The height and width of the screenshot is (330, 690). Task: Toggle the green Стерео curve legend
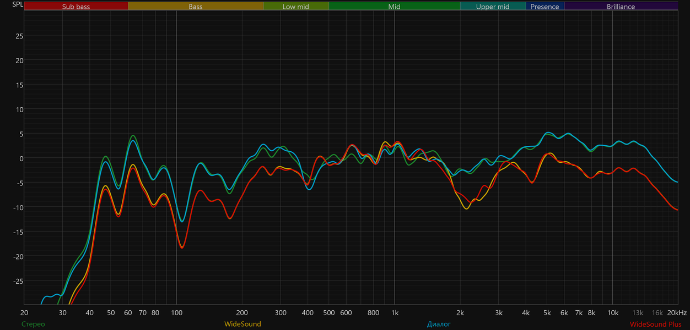click(x=33, y=324)
